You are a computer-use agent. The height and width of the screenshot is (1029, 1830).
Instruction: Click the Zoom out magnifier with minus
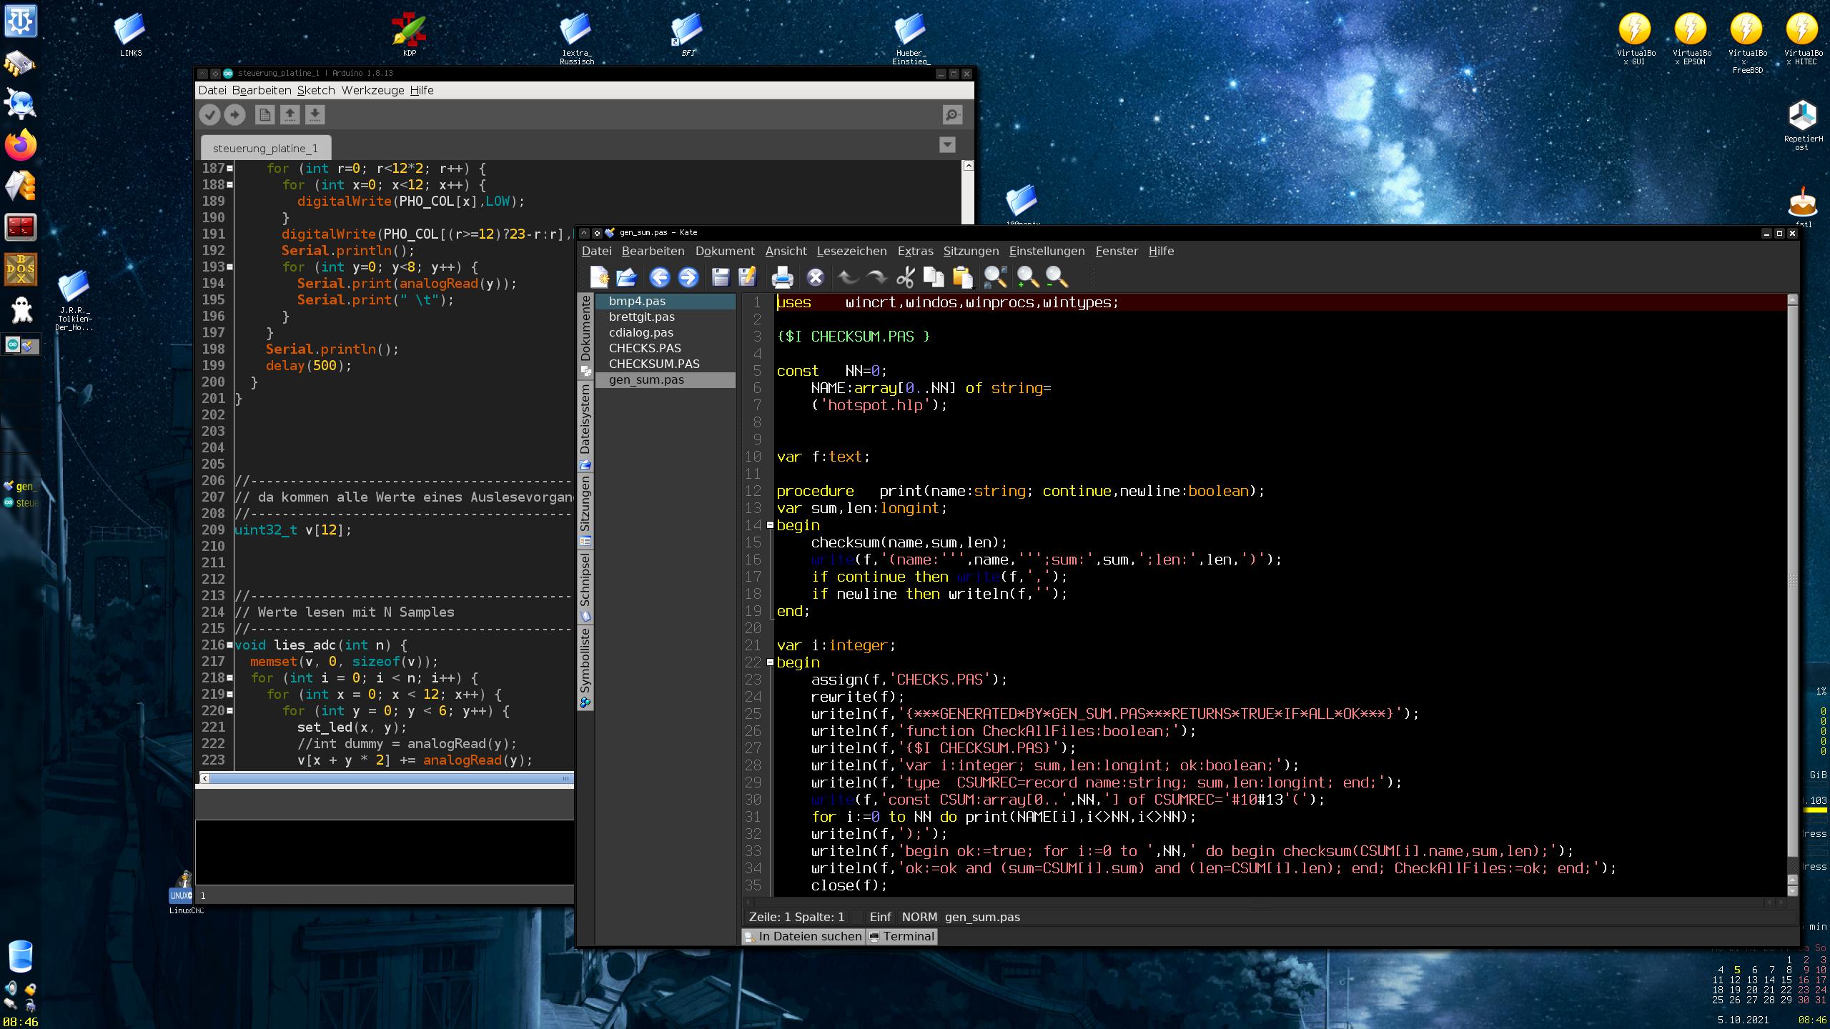point(1056,277)
